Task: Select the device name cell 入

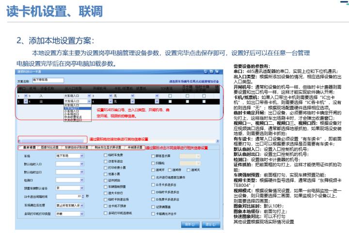Action: pyautogui.click(x=51, y=96)
